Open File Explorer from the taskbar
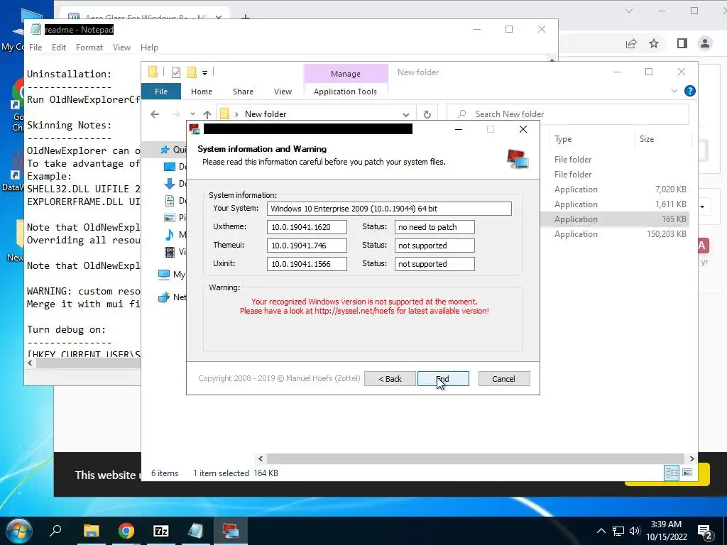Viewport: 727px width, 545px height. click(92, 531)
